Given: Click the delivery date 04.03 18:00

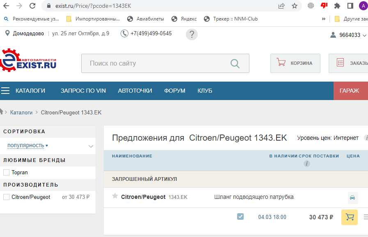Looking at the screenshot, I should pos(272,217).
